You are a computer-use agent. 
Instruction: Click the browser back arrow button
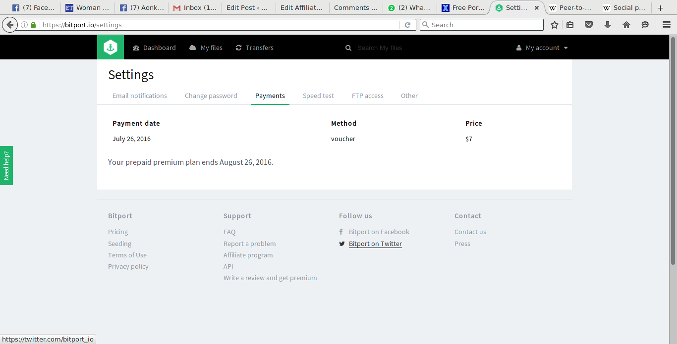[10, 25]
